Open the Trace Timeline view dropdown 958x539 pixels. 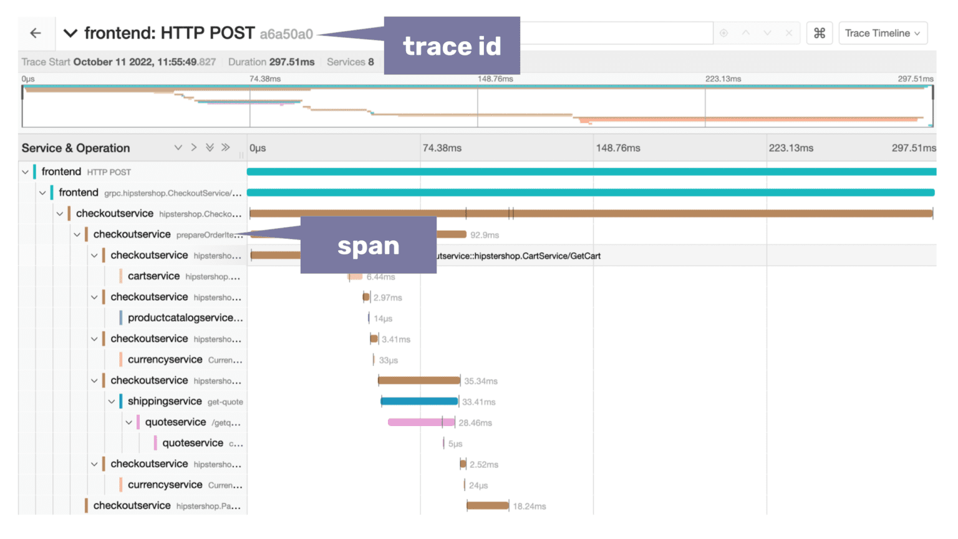(x=883, y=33)
